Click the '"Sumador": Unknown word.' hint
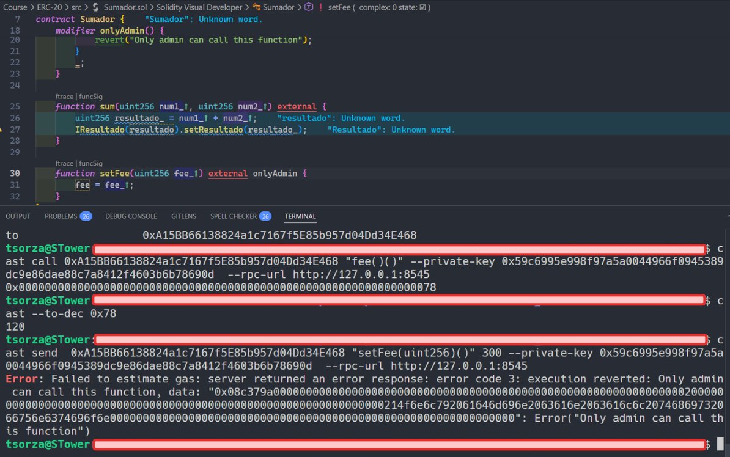 pos(204,19)
